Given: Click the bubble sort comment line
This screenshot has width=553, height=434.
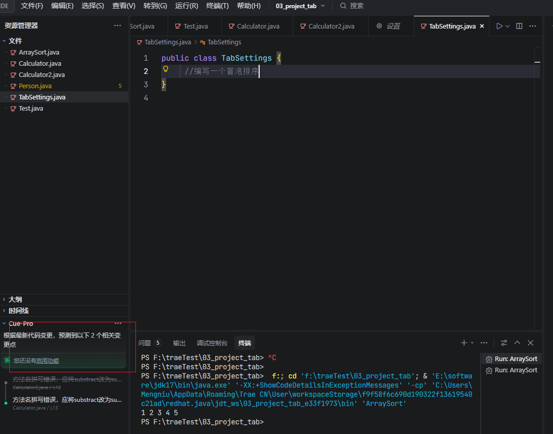Looking at the screenshot, I should coord(222,71).
